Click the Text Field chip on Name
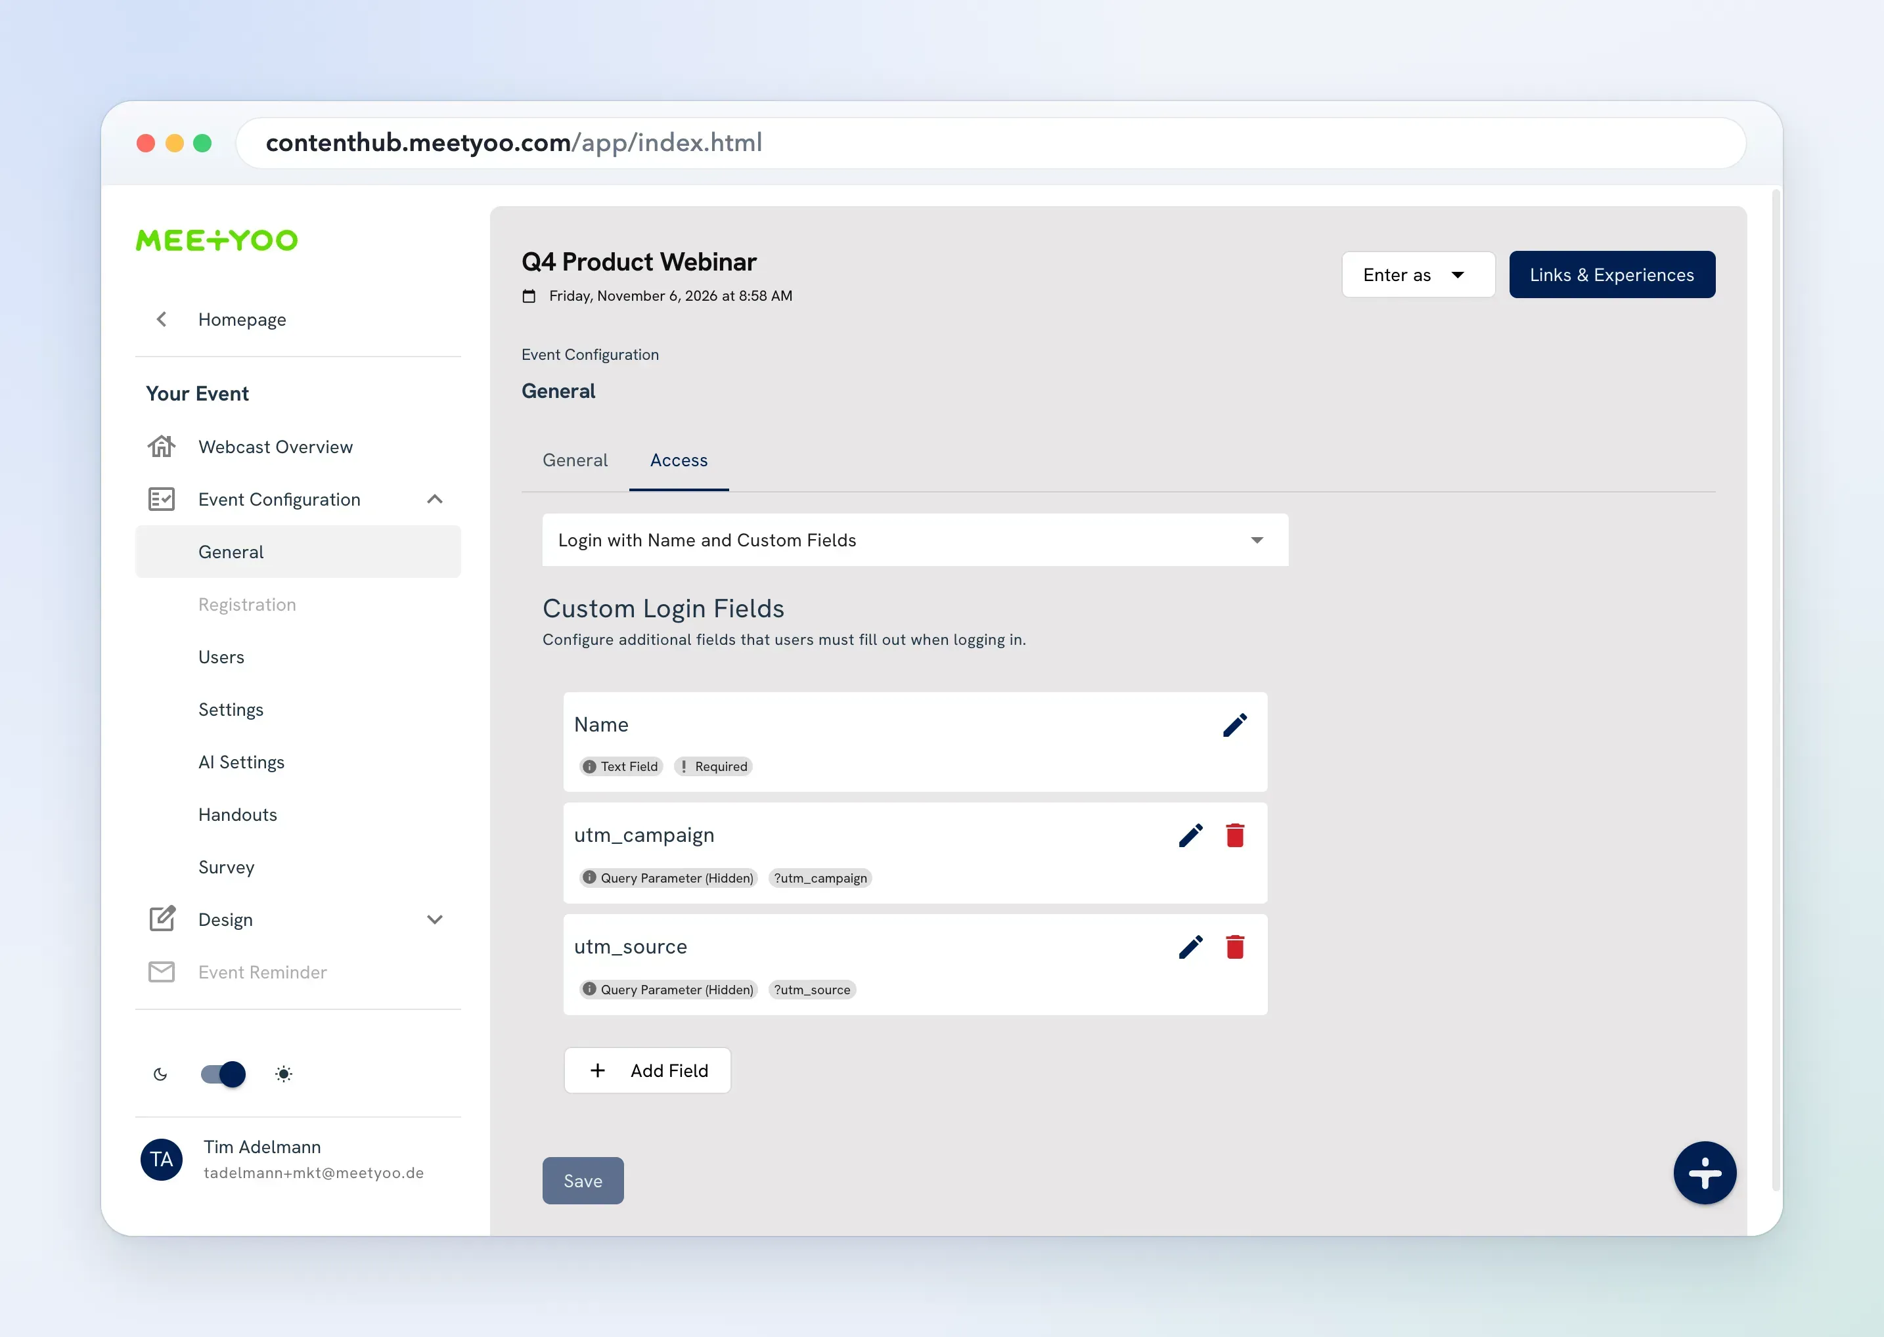Screen dimensions: 1884x1337 click(621, 766)
